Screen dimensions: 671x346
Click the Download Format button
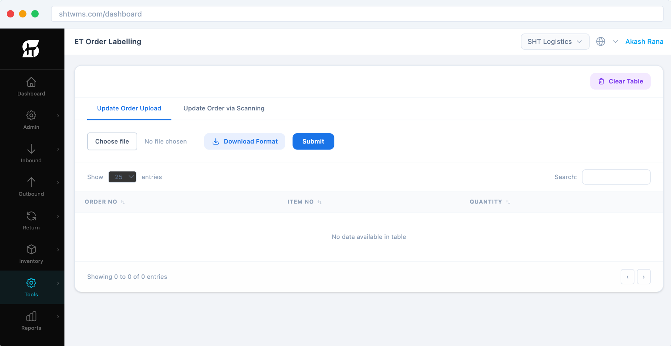click(x=245, y=141)
